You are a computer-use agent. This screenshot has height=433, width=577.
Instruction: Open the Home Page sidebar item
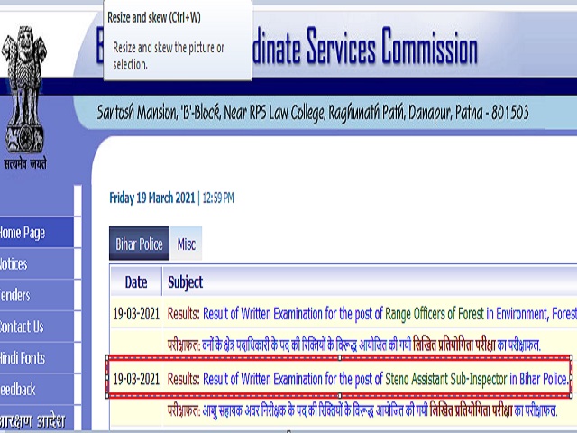(36, 233)
